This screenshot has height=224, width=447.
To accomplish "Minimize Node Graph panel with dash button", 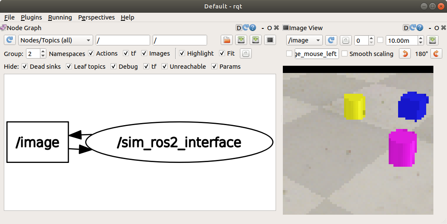I will pos(262,28).
